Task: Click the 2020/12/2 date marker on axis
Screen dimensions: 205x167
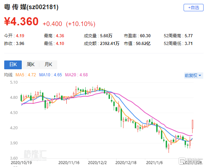Action: tap(97, 163)
